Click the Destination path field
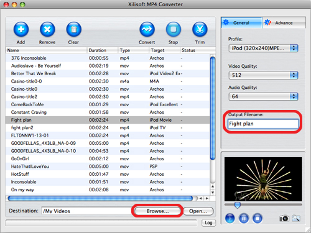This screenshot has width=311, height=233. pos(86,211)
